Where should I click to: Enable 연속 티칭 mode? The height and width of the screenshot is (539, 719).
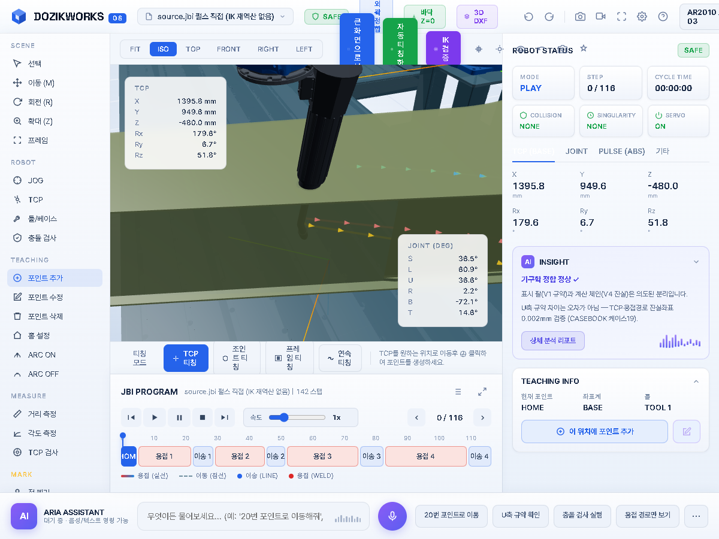(340, 358)
